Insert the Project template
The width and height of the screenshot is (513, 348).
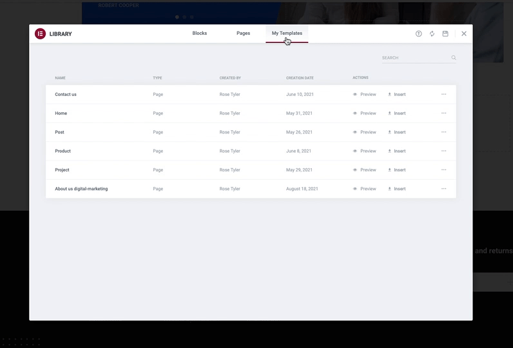pyautogui.click(x=397, y=170)
